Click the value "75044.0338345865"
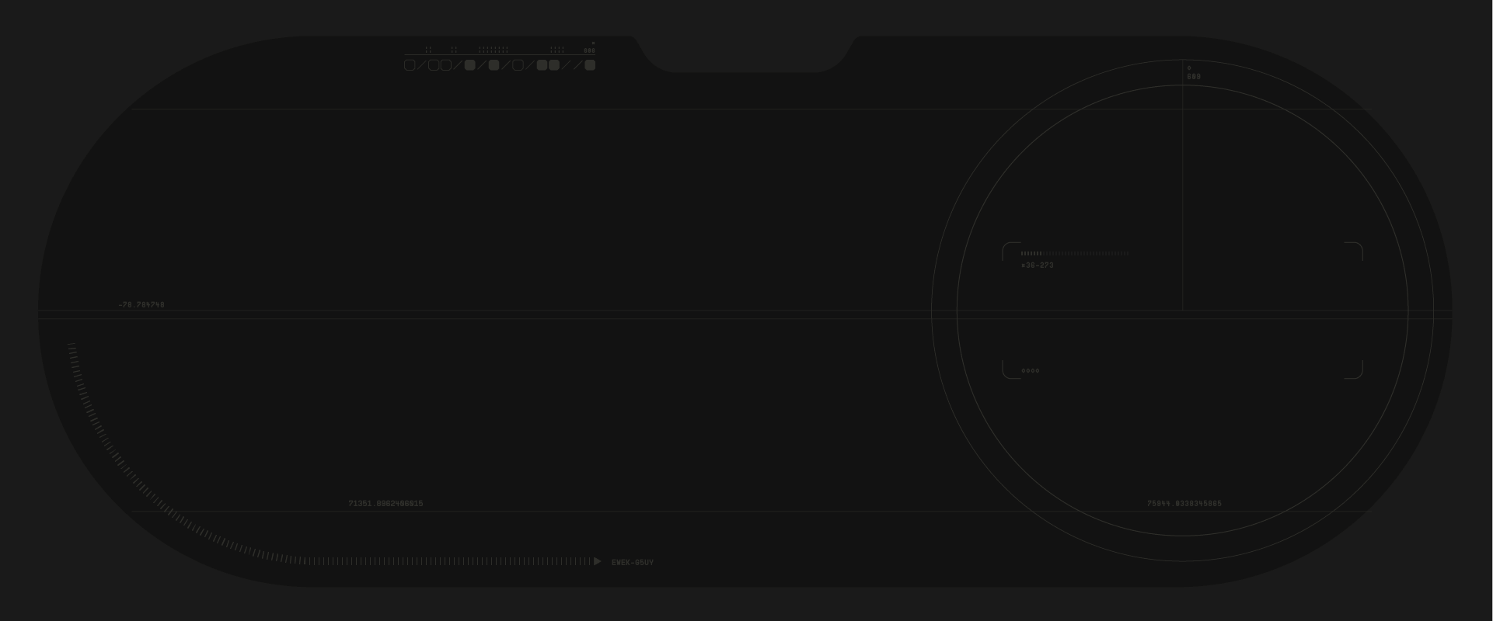The height and width of the screenshot is (621, 1493). (1184, 504)
